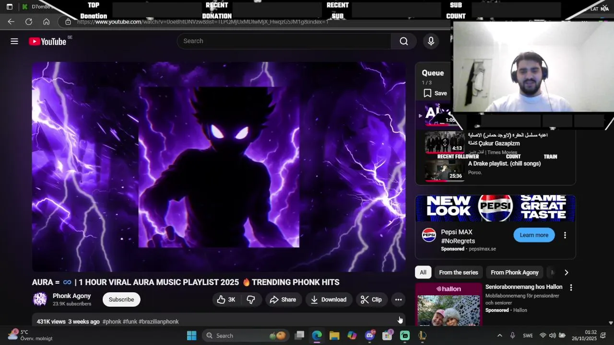Open the Phonk Agony channel name link

71,296
